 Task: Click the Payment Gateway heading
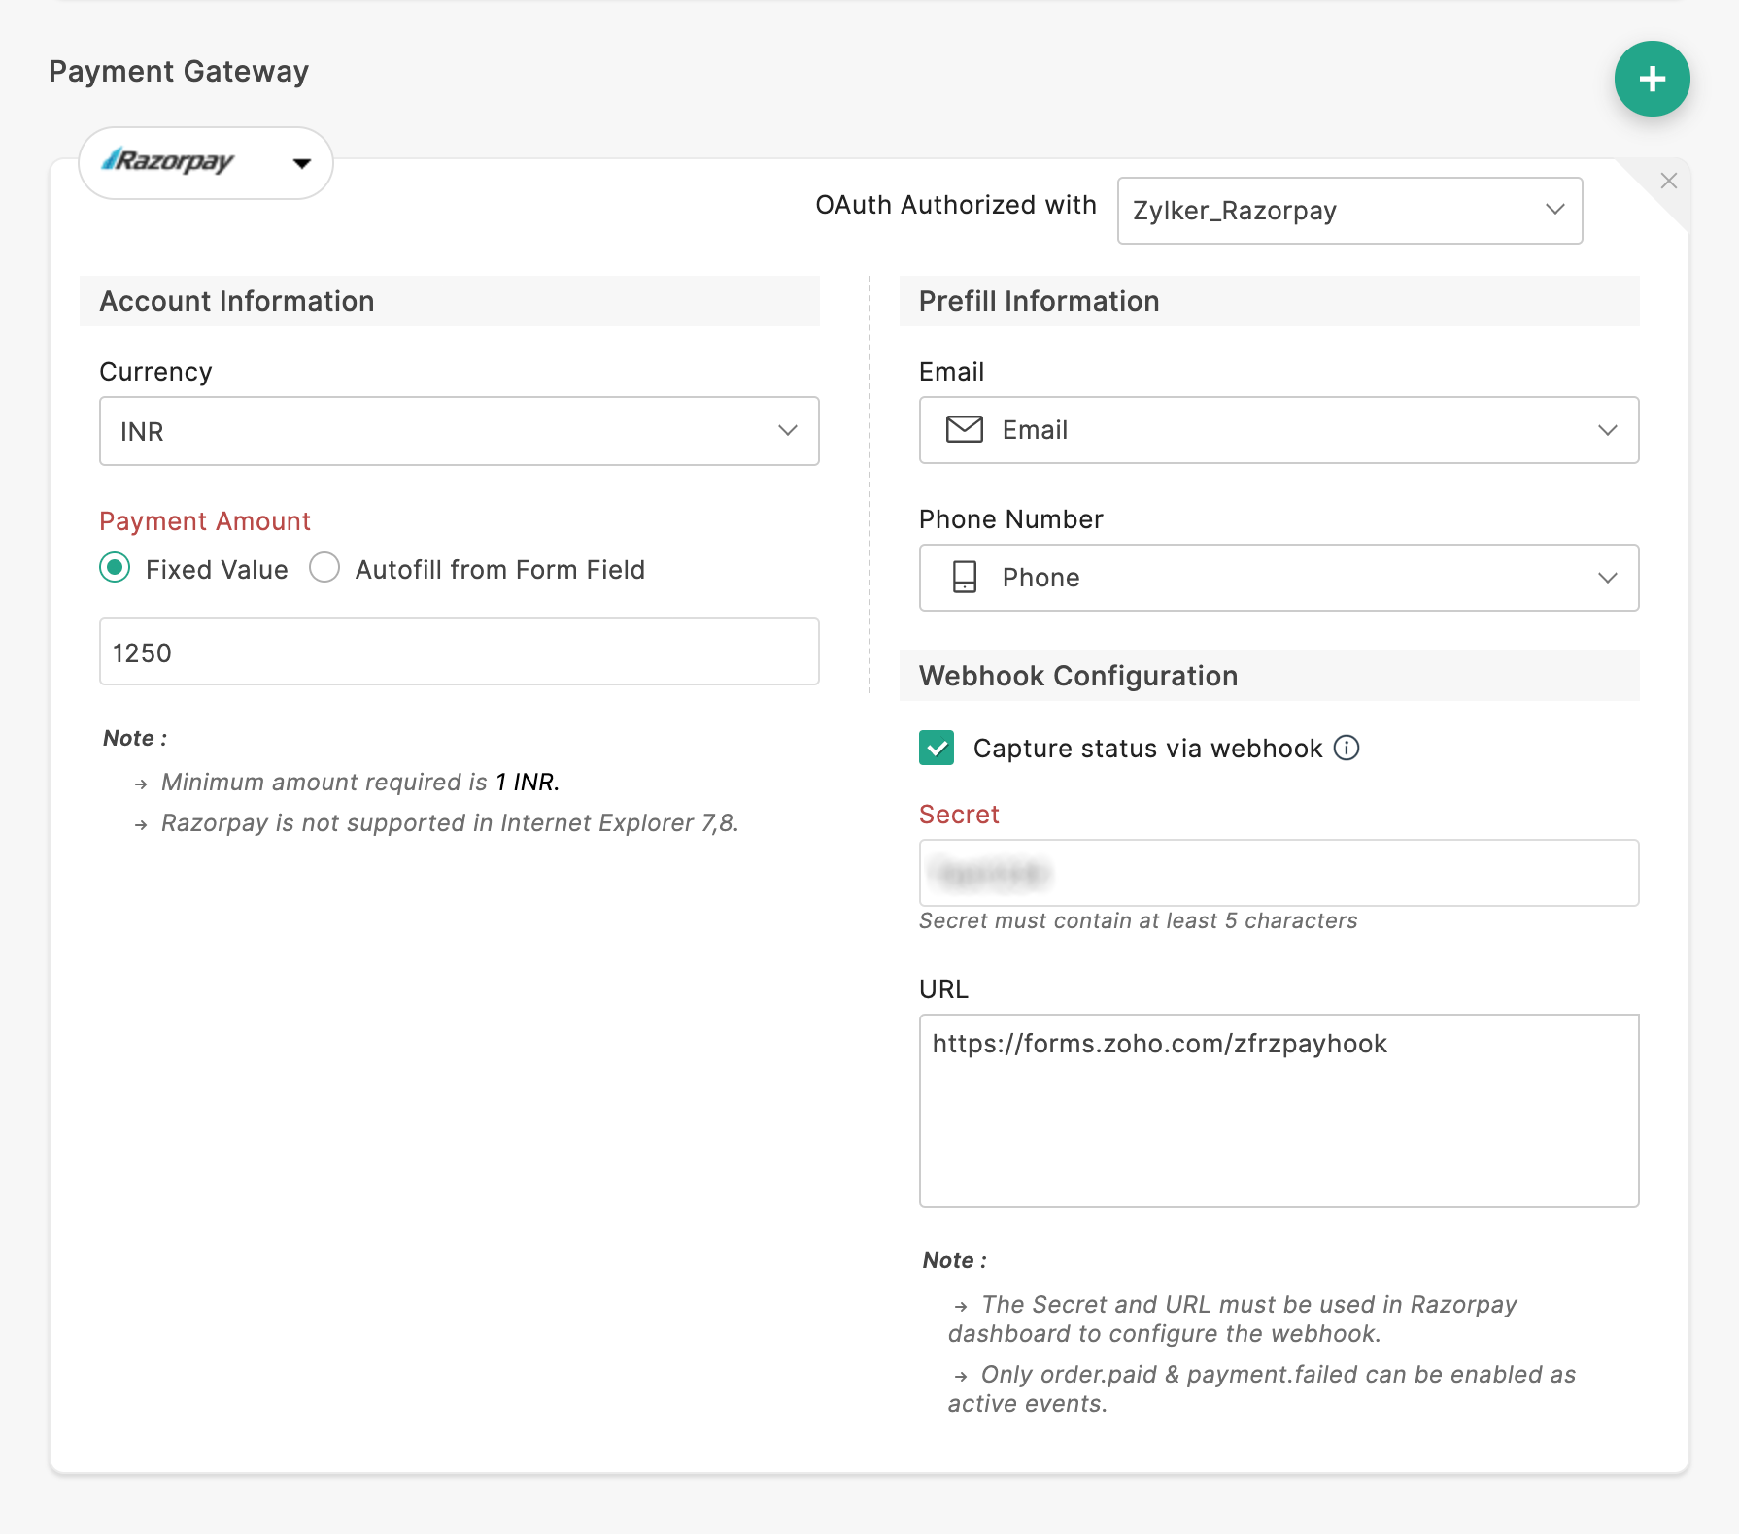point(179,72)
